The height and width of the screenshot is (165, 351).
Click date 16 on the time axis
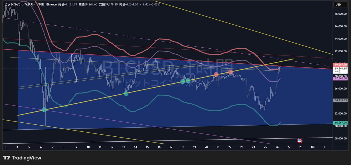159,147
